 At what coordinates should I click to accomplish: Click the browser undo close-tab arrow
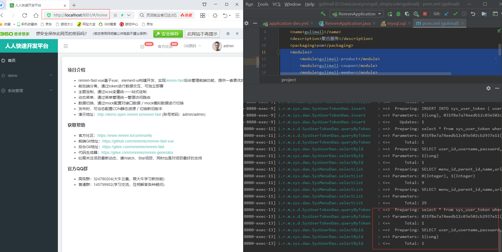[x=225, y=15]
